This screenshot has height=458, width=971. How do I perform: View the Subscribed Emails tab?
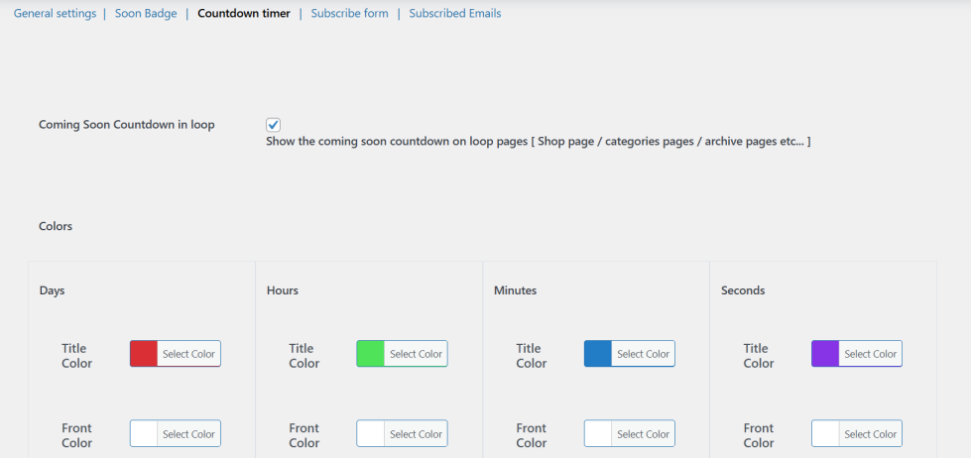click(455, 13)
